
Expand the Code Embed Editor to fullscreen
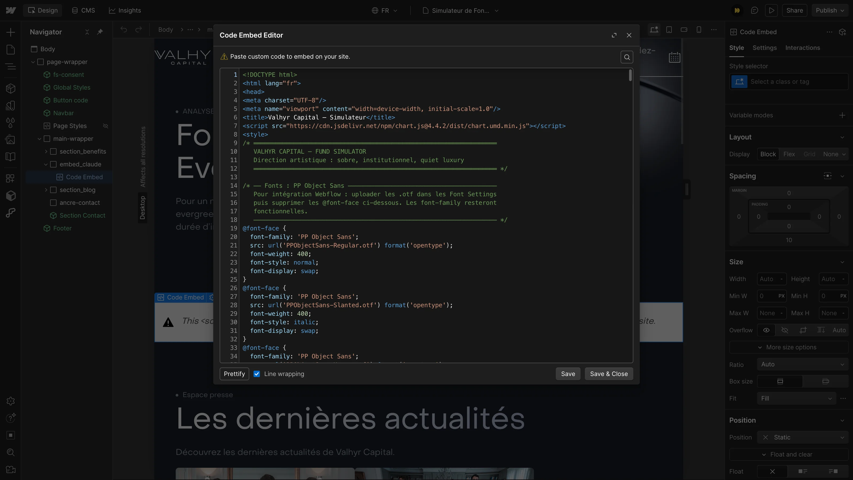coord(614,35)
